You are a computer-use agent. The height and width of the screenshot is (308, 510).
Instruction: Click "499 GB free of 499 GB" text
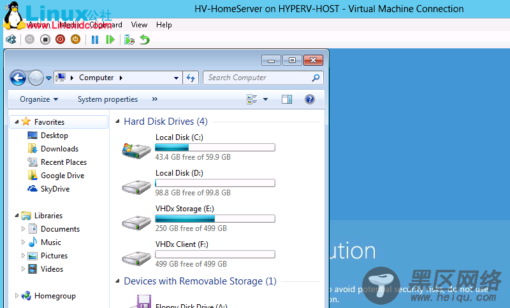pyautogui.click(x=191, y=264)
